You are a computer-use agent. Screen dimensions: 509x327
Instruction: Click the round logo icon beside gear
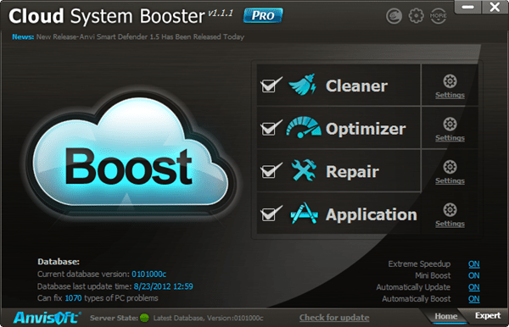tap(394, 16)
